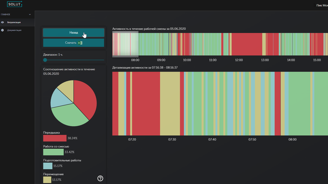The image size is (328, 184).
Task: Click the green Работа со смесью legend bar
Action: (53, 152)
